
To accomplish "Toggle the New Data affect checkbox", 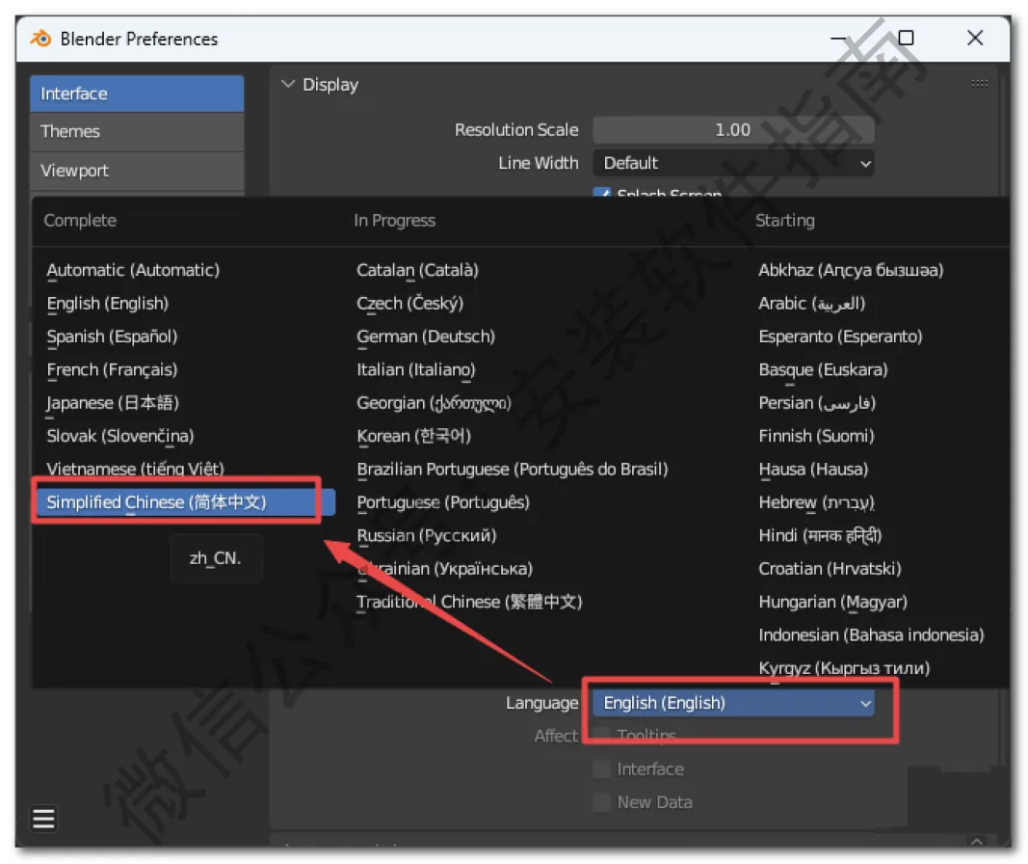I will tap(601, 801).
